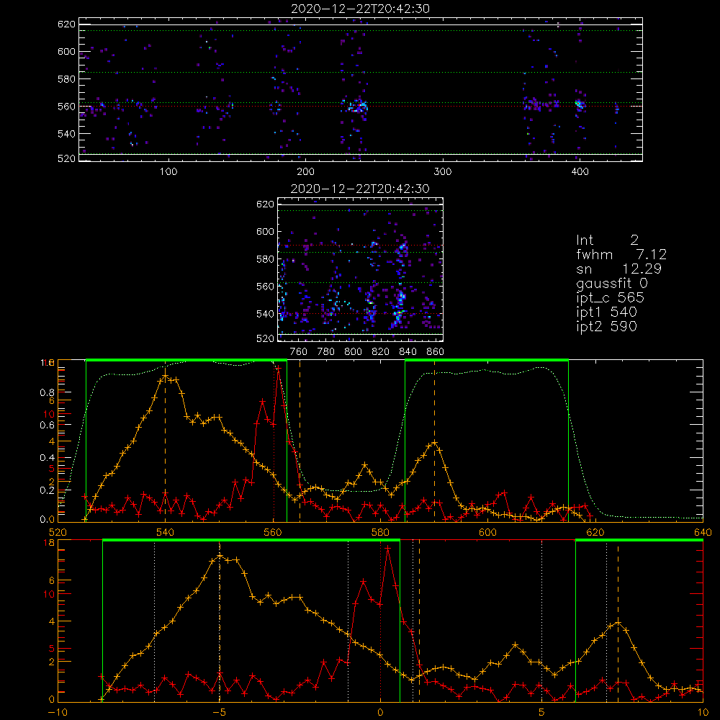Click the white 0.8 y-axis label, third plot
The image size is (720, 720).
coord(48,392)
